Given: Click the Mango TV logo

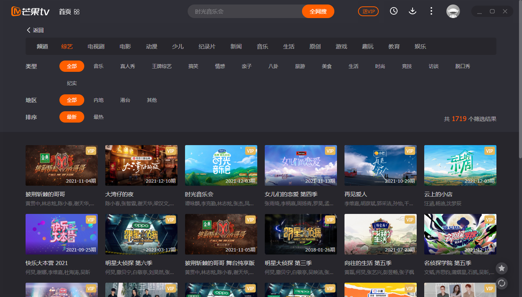Looking at the screenshot, I should 30,12.
